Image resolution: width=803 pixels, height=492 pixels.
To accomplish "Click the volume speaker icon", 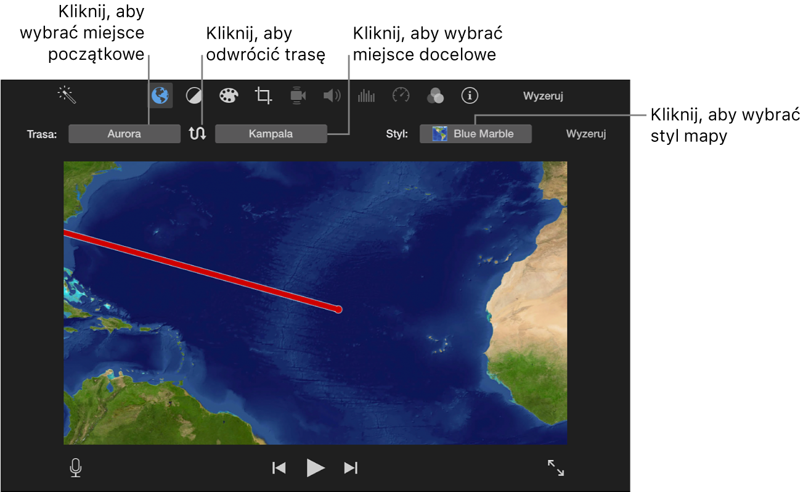I will 332,96.
